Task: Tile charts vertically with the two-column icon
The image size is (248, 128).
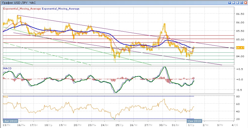Action: tap(233, 3)
